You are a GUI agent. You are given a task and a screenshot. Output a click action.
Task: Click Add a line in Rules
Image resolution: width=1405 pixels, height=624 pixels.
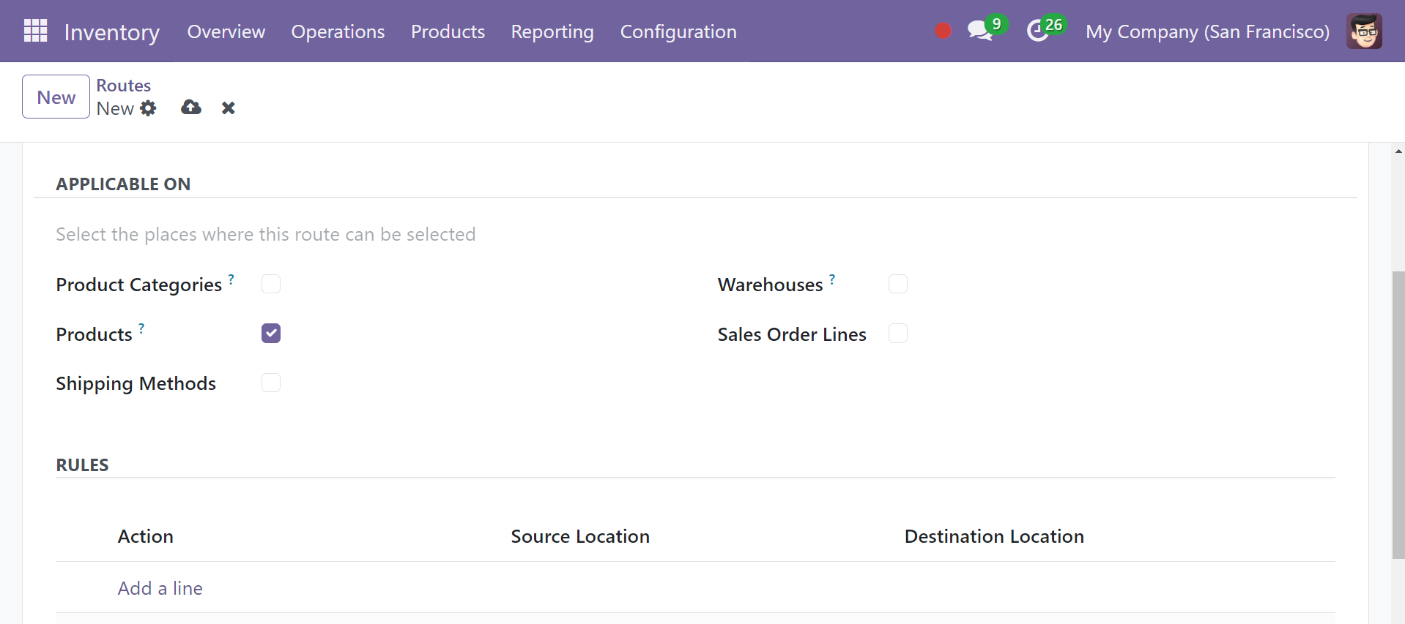pos(160,588)
